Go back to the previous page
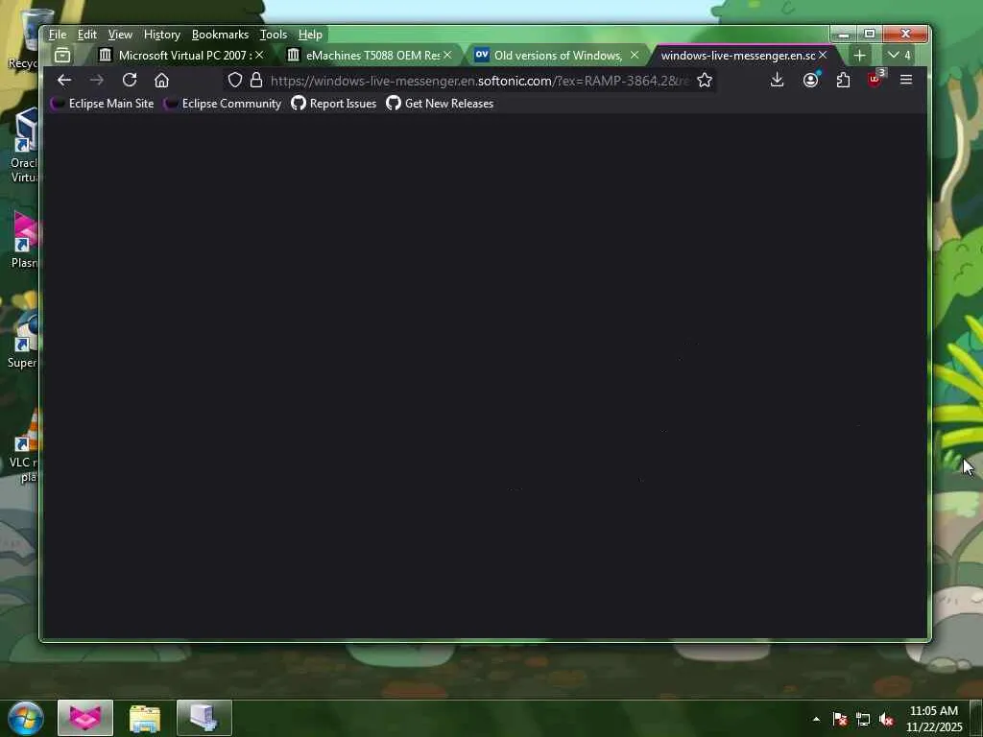983x737 pixels. pyautogui.click(x=64, y=81)
